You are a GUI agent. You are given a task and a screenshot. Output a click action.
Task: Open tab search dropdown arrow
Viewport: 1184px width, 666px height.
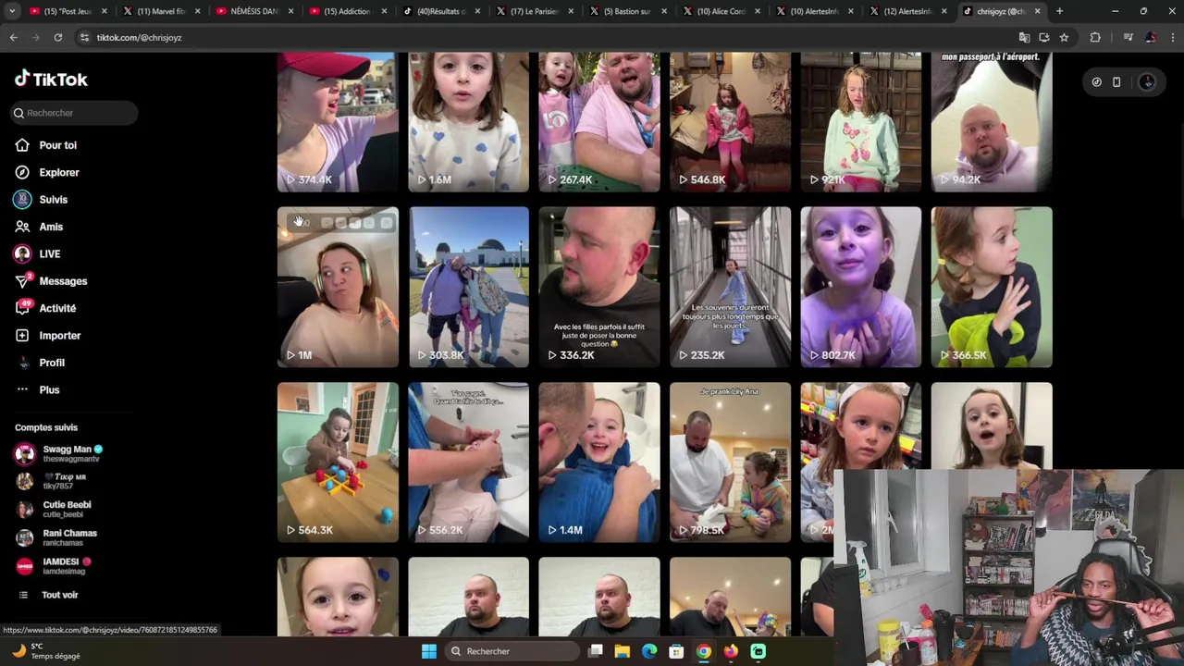point(12,11)
